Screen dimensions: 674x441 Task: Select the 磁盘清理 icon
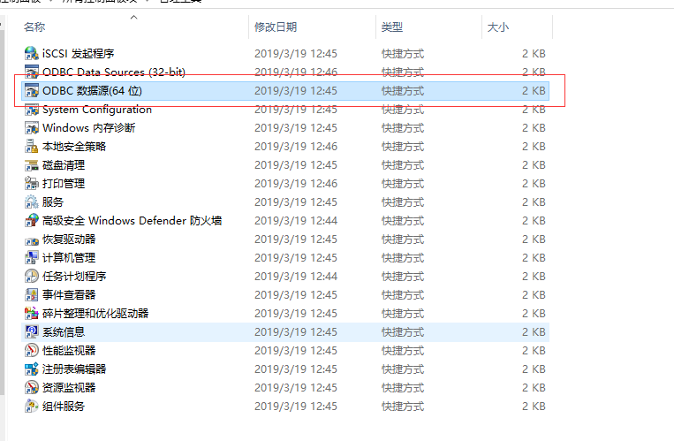click(x=32, y=164)
